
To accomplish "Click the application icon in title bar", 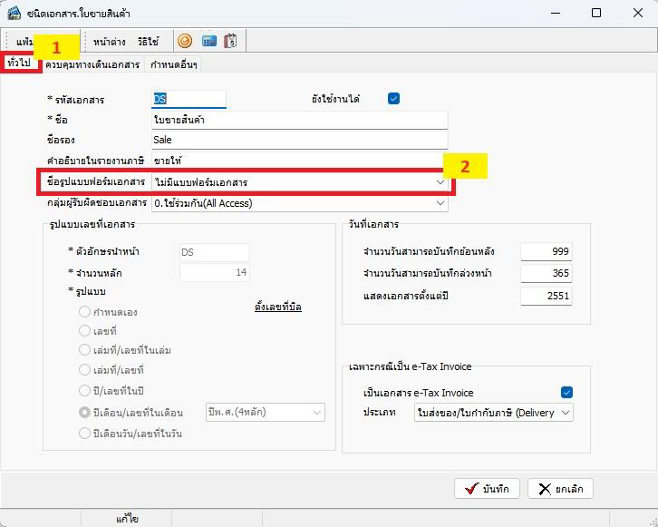I will (x=14, y=13).
